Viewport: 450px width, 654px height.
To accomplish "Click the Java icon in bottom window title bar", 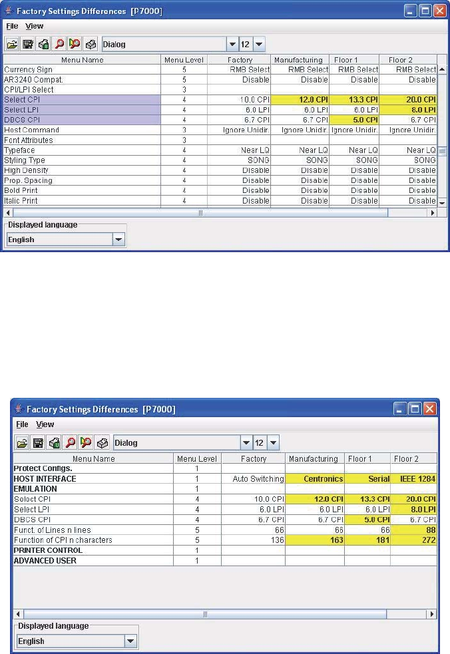I will (19, 409).
